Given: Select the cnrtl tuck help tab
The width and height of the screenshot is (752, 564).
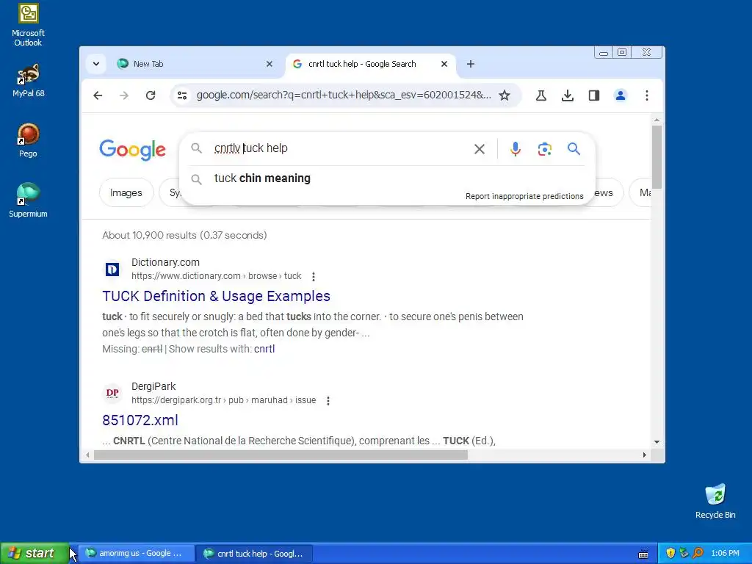Looking at the screenshot, I should 370,64.
